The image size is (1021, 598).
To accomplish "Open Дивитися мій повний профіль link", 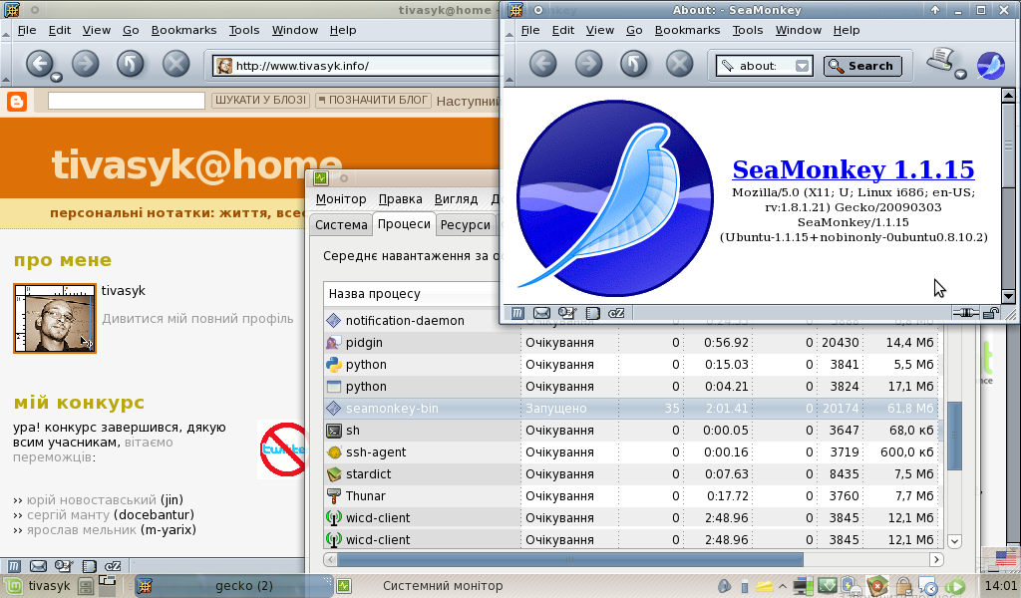I will (x=198, y=319).
